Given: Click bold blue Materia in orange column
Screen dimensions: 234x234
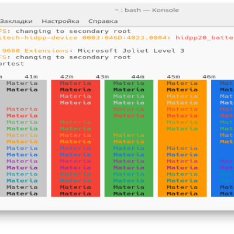Looking at the screenshot, I should [182, 154].
